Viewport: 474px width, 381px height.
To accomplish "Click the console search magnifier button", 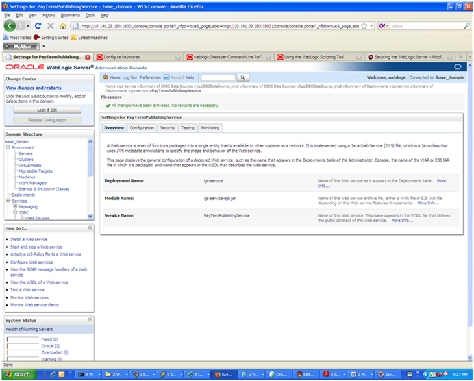I will click(x=243, y=77).
